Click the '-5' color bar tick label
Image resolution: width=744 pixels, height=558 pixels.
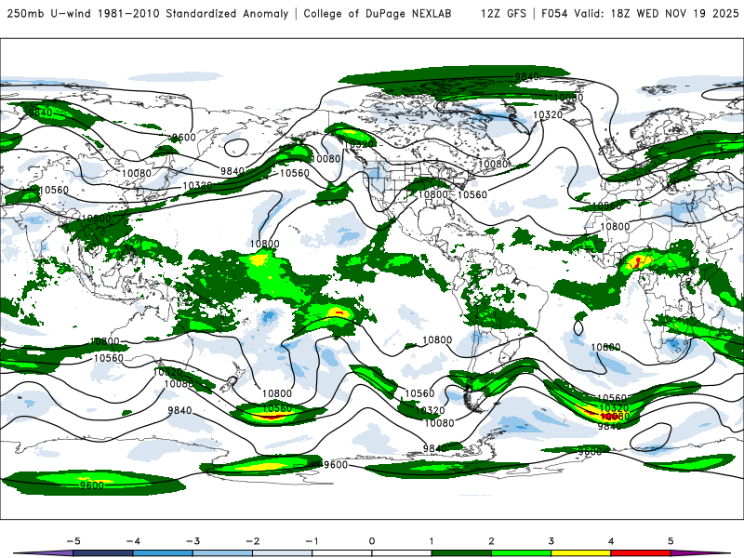pyautogui.click(x=73, y=541)
